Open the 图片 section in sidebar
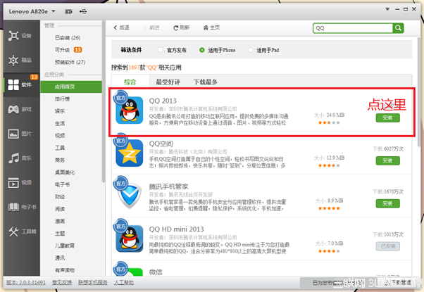Screen dimensions: 424x292 tap(21, 134)
